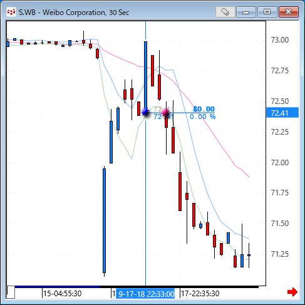Close the Weibo Corporation chart window
305x305 pixels.
point(289,12)
